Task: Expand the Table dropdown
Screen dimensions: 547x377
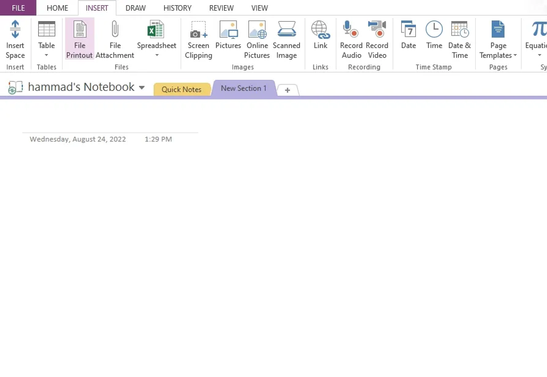Action: point(47,55)
